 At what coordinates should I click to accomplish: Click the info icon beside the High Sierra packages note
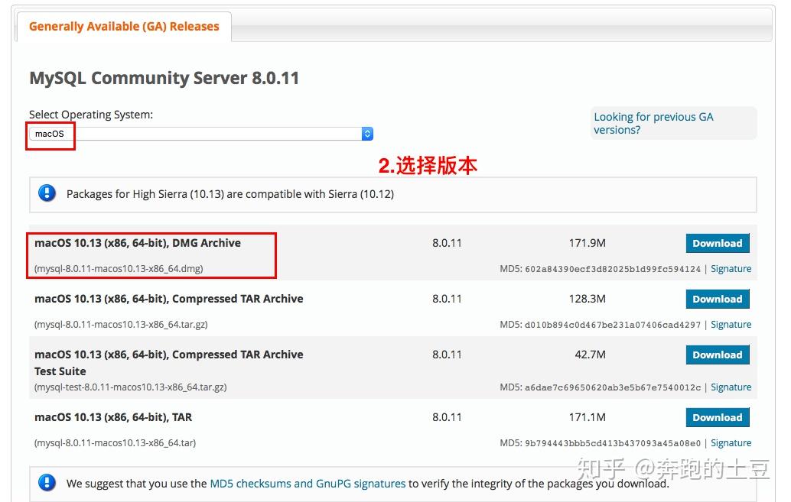click(x=47, y=193)
